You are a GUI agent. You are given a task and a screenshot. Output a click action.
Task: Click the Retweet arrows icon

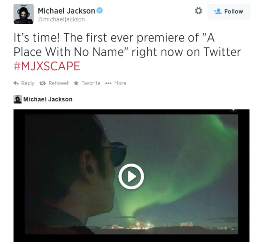coord(42,83)
